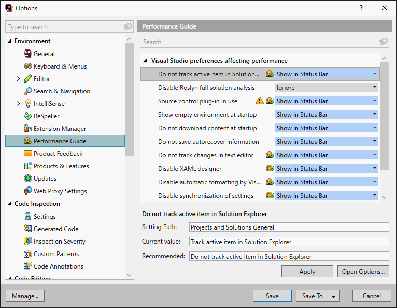Click the Product Feedback envelope icon
This screenshot has width=397, height=308.
28,154
